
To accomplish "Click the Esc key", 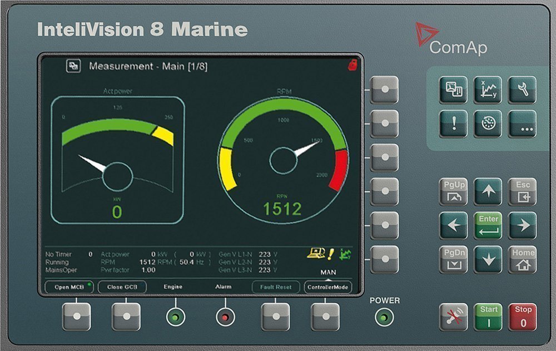I will (522, 192).
